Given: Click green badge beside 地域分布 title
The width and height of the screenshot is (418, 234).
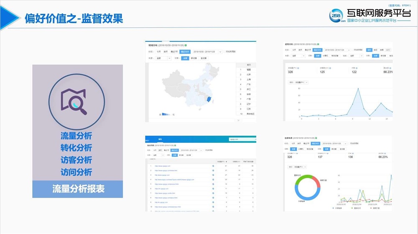Looking at the screenshot, I should pyautogui.click(x=185, y=45).
